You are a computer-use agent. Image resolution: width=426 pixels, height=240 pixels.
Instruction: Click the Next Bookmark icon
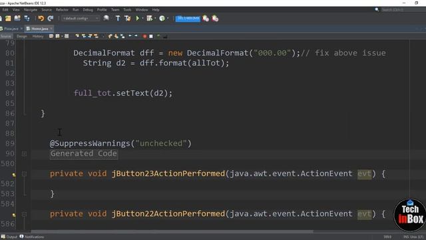[116, 36]
